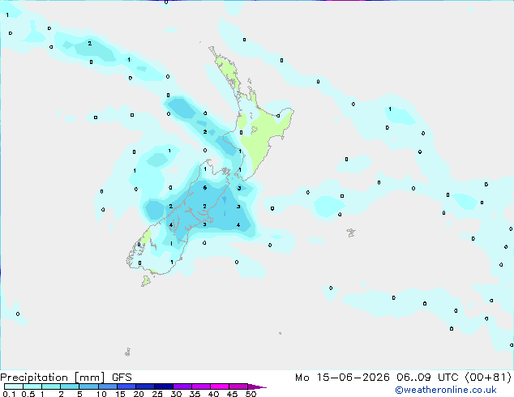Open the weatheronline.co.uk copyright link
The height and width of the screenshot is (397, 514).
click(x=446, y=390)
